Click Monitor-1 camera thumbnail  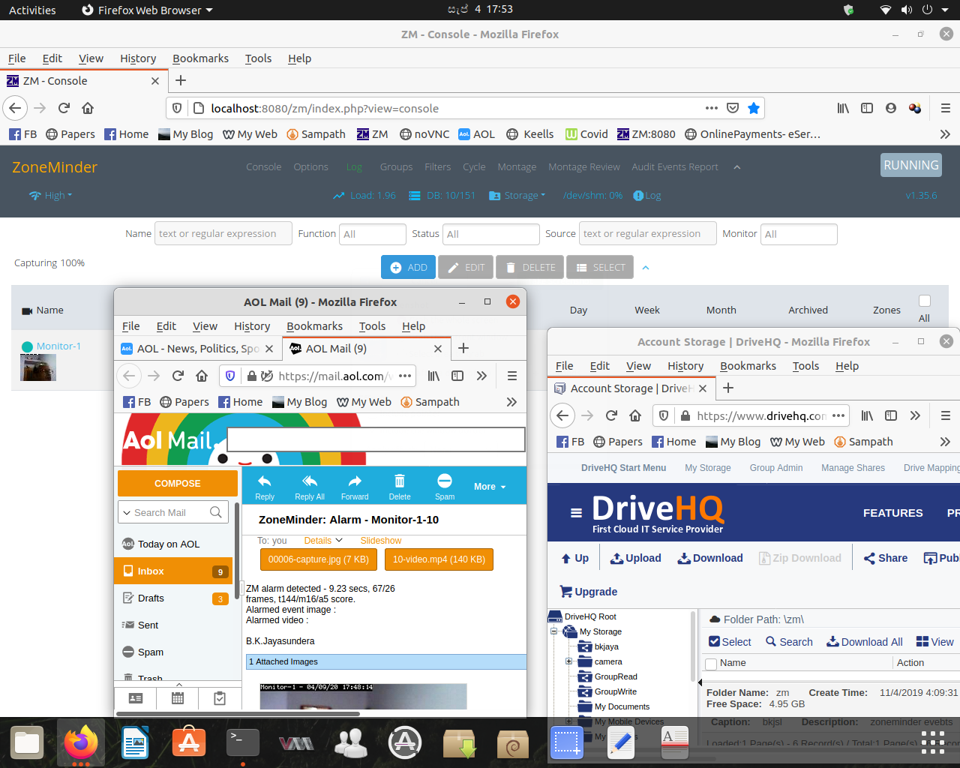pyautogui.click(x=38, y=367)
